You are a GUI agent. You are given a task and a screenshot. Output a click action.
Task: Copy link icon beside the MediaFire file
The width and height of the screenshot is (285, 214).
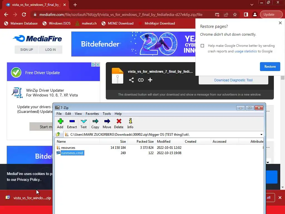(141, 80)
